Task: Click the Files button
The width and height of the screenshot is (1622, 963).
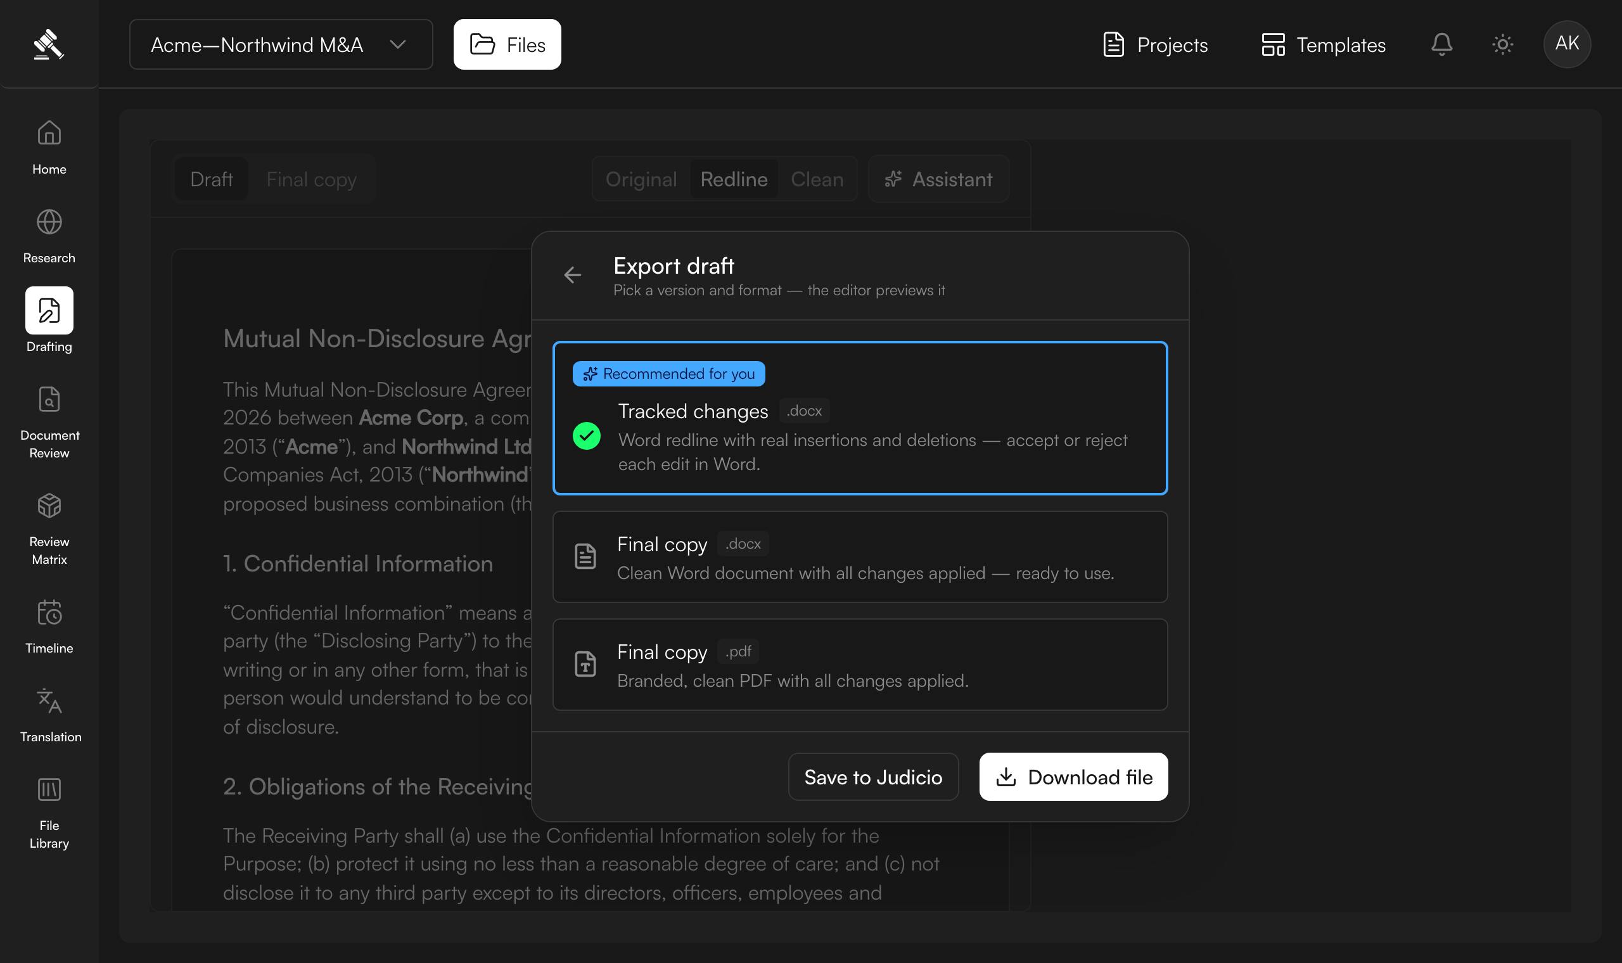Action: (x=508, y=44)
